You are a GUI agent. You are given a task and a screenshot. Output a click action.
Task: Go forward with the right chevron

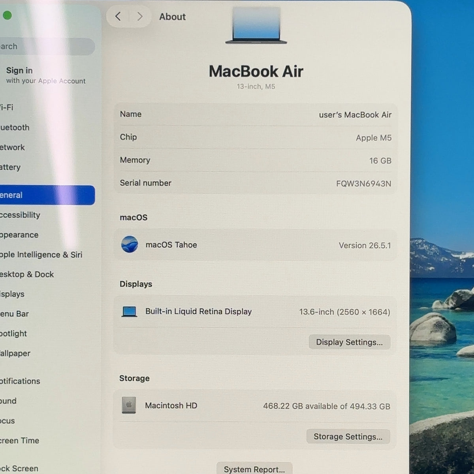point(139,16)
